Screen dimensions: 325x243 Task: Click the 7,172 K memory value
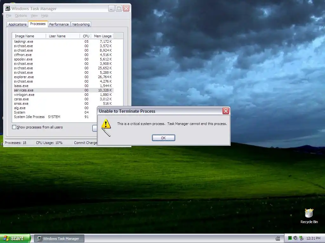click(106, 41)
